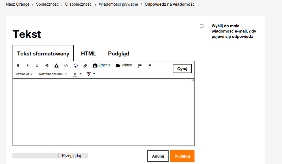Toggle bold formatting on selected text
Viewport: 282px width, 164px height.
point(18,66)
